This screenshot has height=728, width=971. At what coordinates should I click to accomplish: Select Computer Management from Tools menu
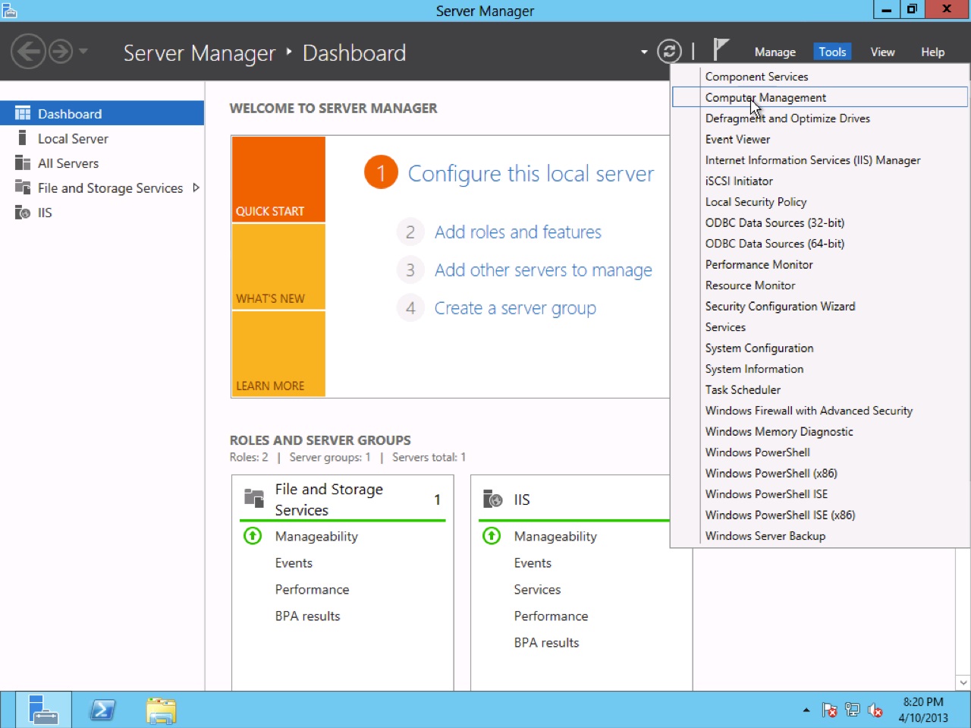tap(765, 97)
